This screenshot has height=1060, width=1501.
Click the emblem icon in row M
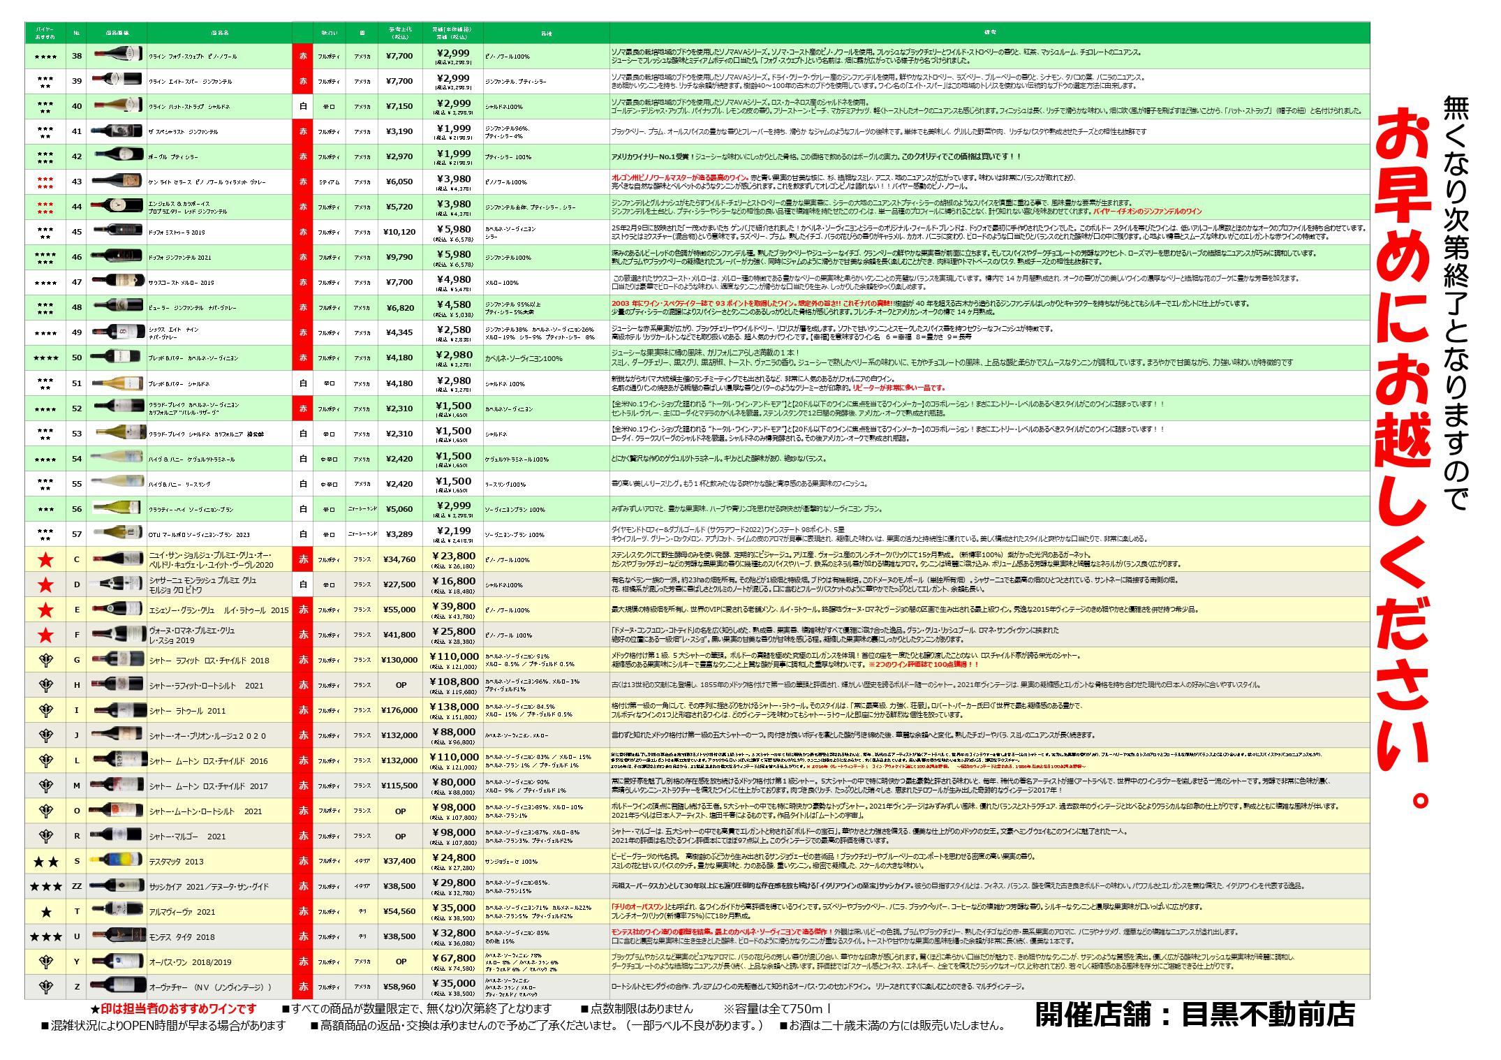tap(45, 786)
